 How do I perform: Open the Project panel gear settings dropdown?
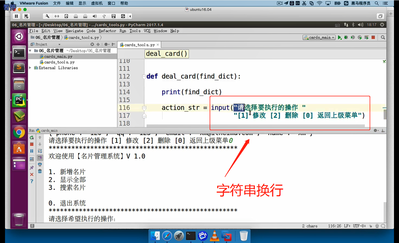[x=107, y=44]
